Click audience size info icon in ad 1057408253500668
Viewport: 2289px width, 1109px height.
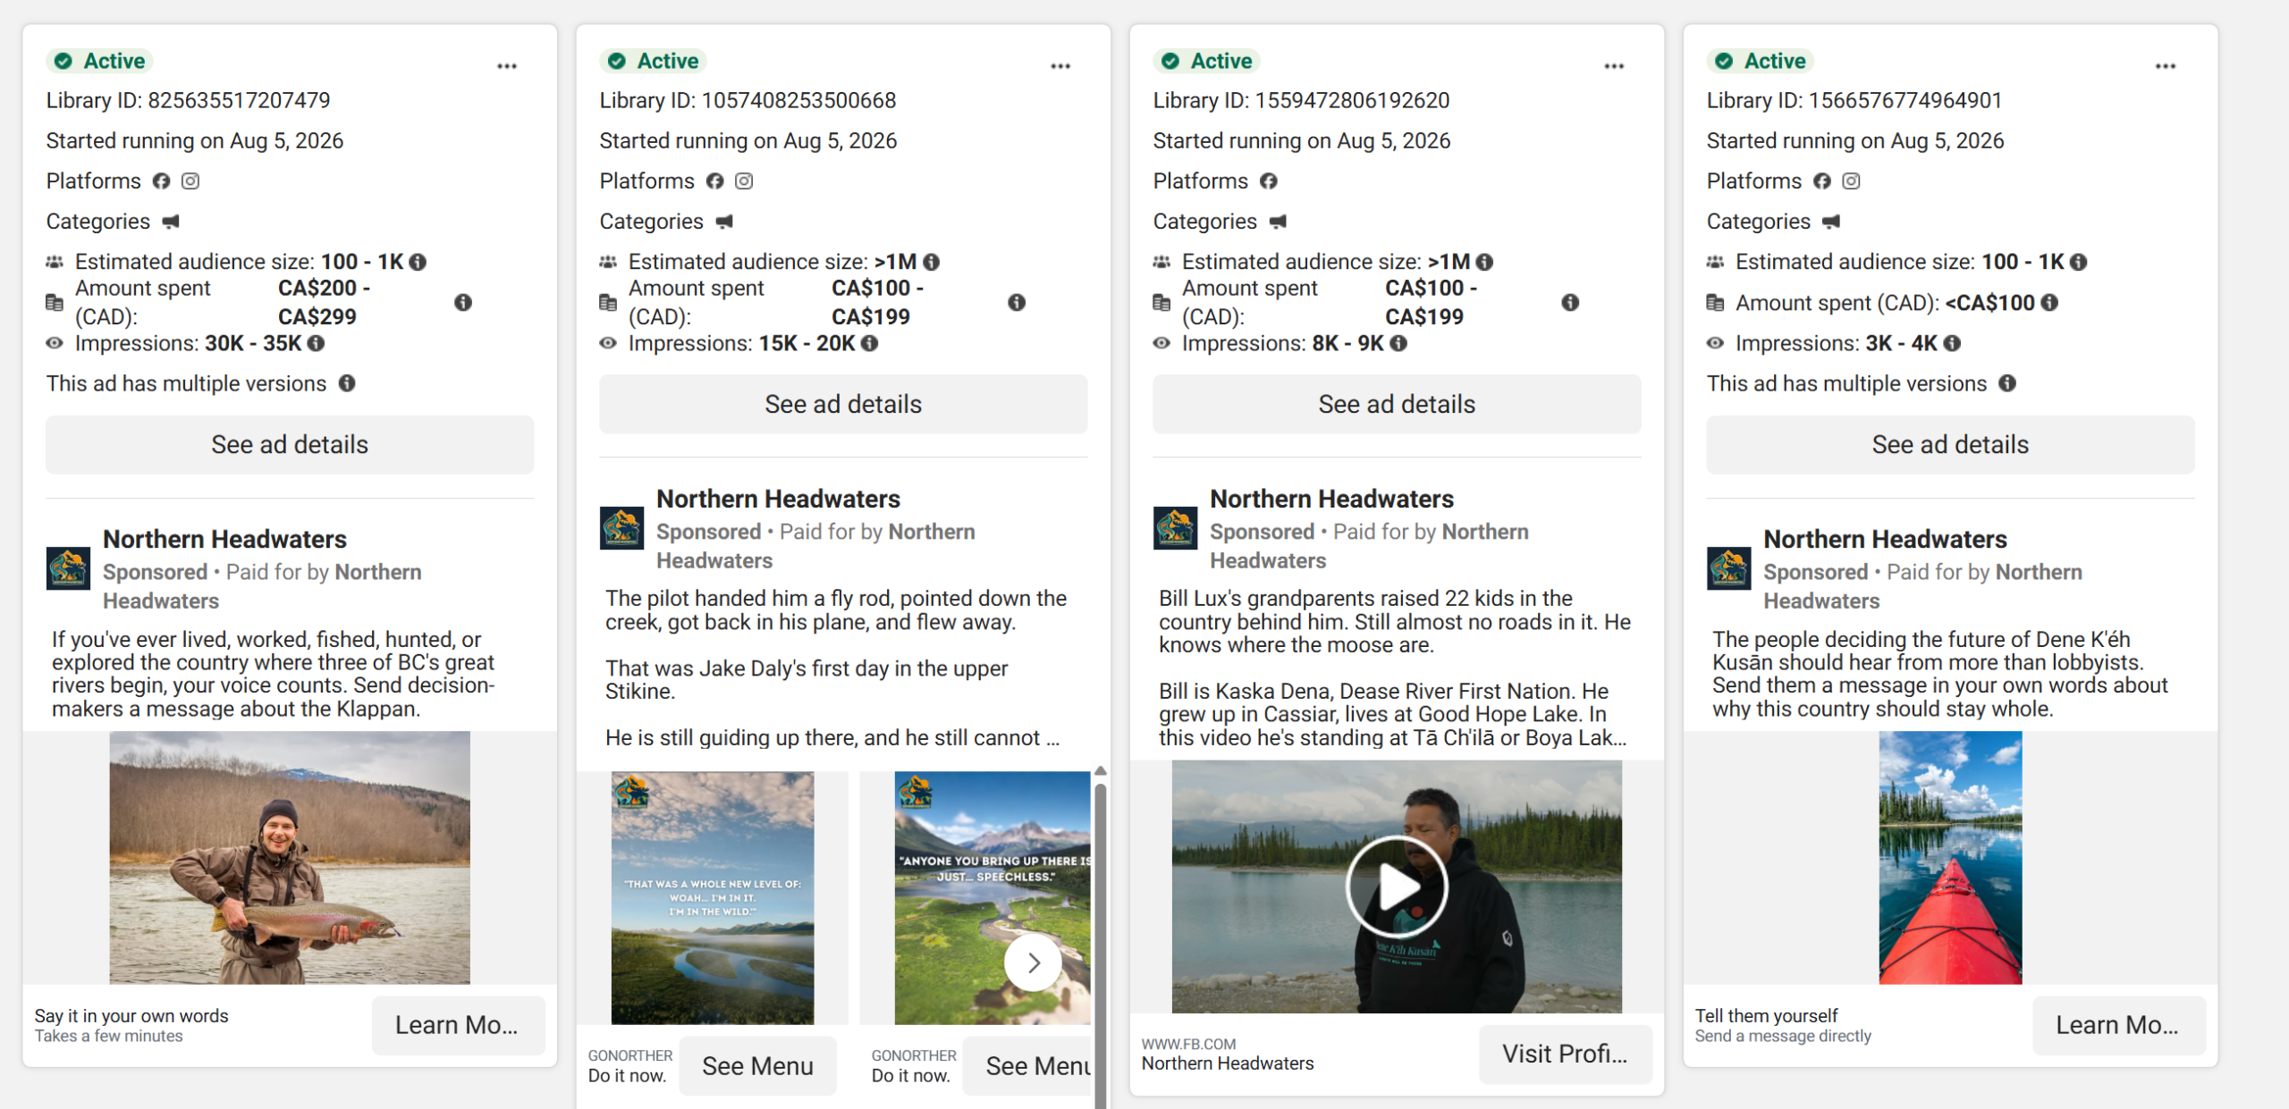click(x=932, y=262)
